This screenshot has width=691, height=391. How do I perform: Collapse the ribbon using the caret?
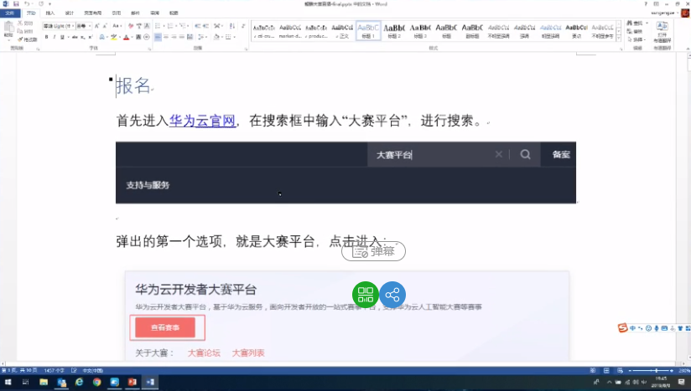(x=688, y=49)
